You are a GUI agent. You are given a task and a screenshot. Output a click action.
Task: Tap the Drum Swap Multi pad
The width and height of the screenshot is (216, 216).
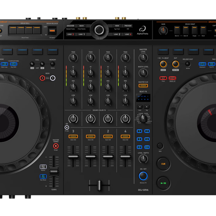click(203, 30)
